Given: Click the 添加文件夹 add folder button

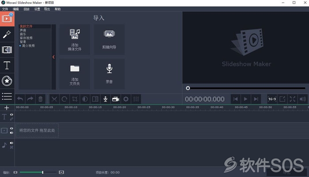Looking at the screenshot, I should [75, 74].
